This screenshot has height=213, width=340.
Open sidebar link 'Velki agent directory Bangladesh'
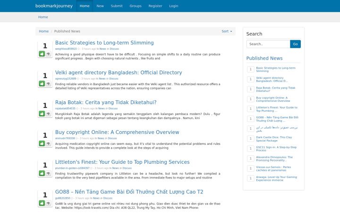[x=272, y=80]
